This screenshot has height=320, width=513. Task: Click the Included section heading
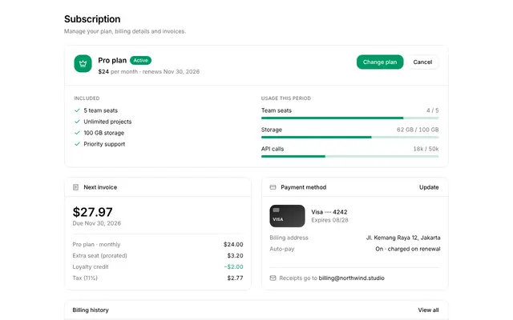click(87, 98)
